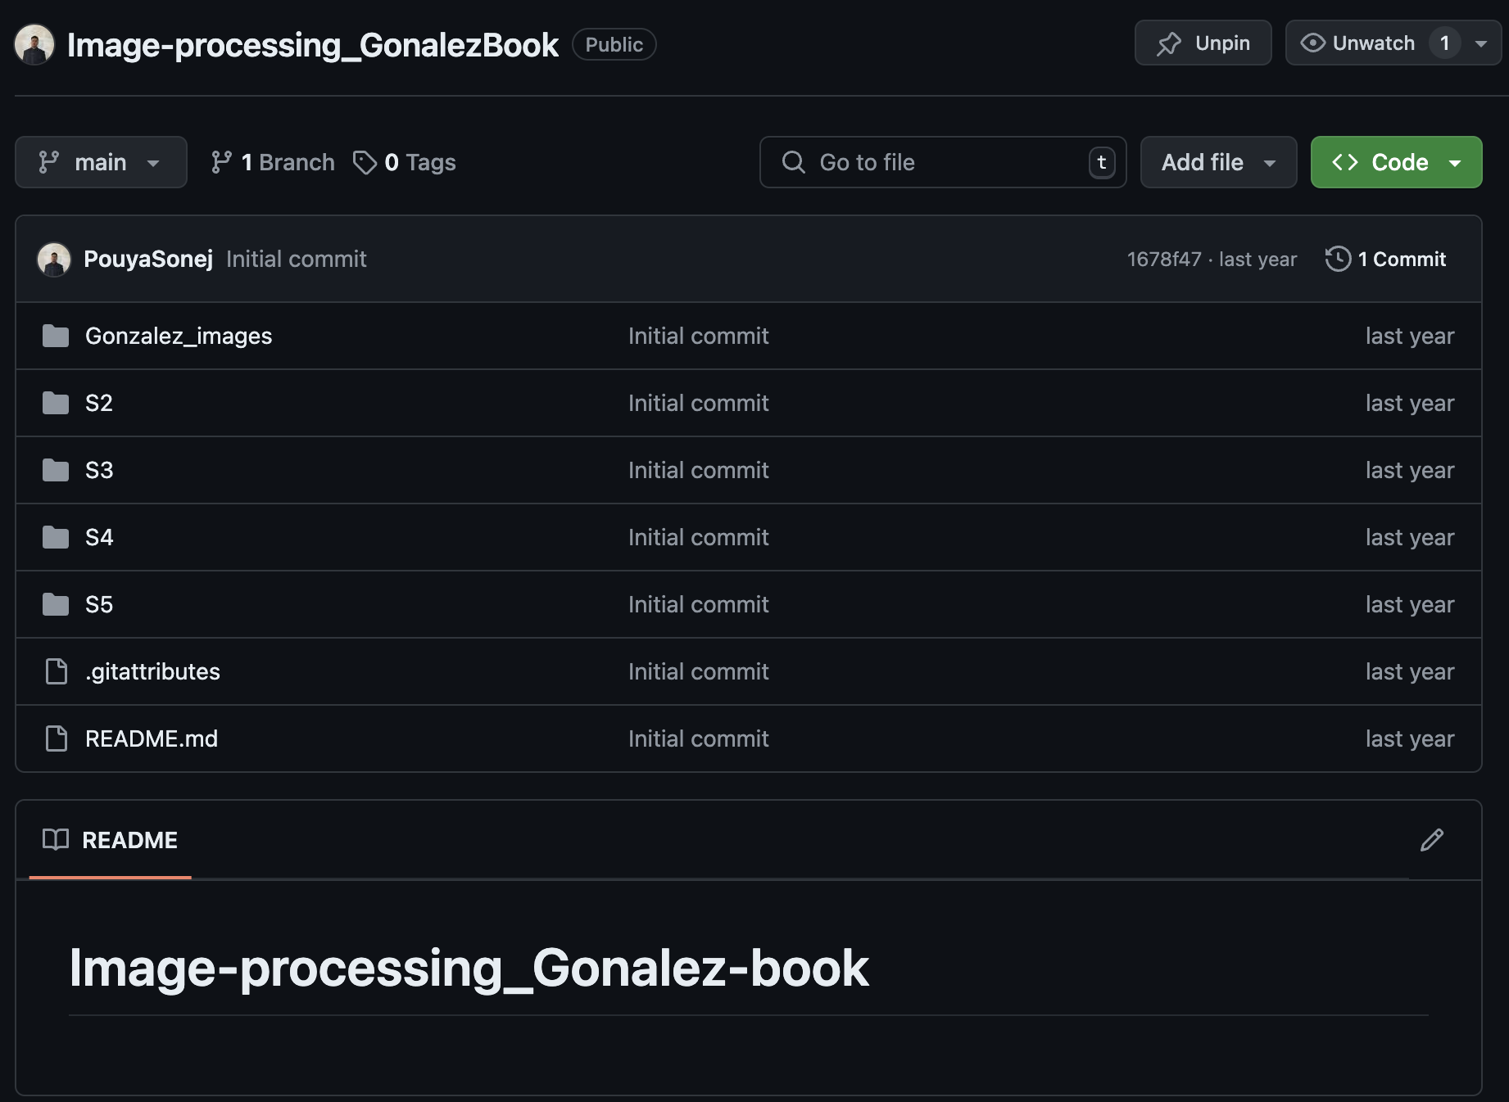Screen dimensions: 1509x1102
Task: Click the Unpin button
Action: (x=1203, y=43)
